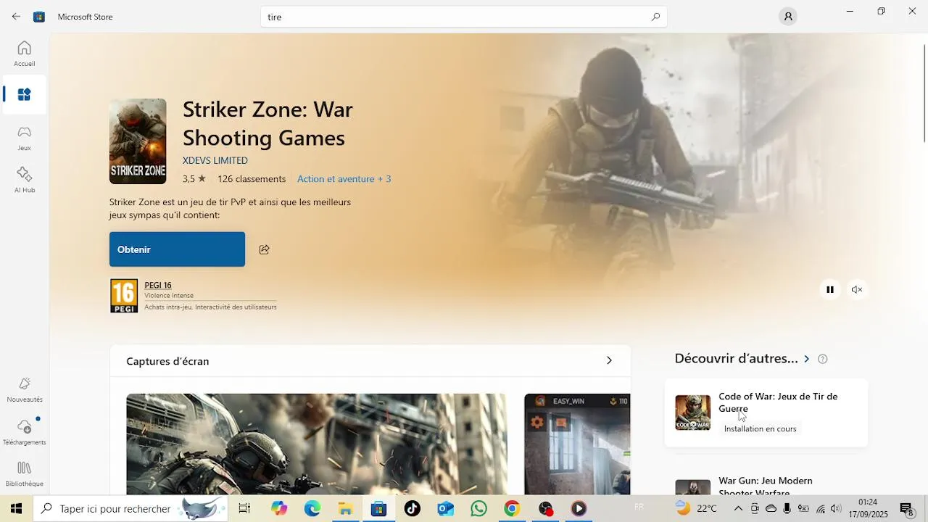
Task: Click the PEGI 16 rating badge
Action: pyautogui.click(x=124, y=296)
